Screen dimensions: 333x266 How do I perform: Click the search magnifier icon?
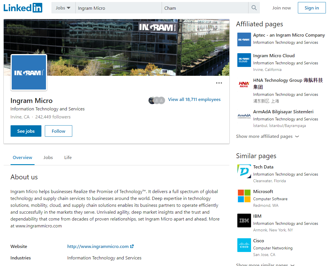click(x=254, y=8)
